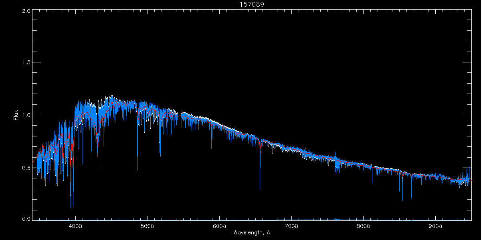Click the 9000 x-axis tick label
Viewport: 481px width, 240px height.
(436, 226)
